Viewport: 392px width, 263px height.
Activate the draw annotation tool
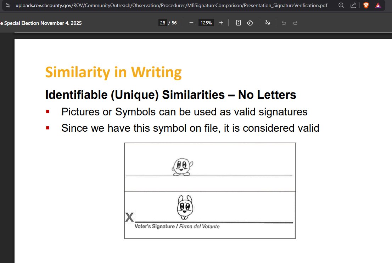click(x=268, y=23)
